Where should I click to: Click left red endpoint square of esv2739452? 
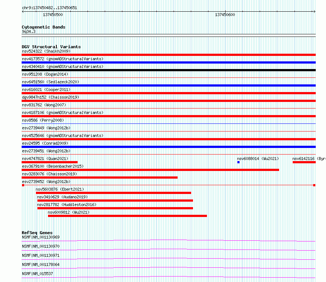point(23,185)
